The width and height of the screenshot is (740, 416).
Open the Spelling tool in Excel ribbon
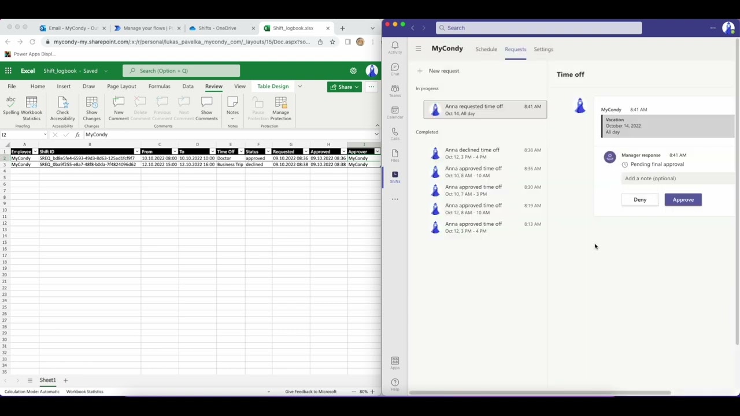point(10,107)
